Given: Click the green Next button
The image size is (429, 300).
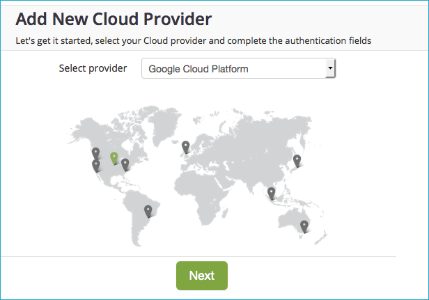Looking at the screenshot, I should [202, 276].
